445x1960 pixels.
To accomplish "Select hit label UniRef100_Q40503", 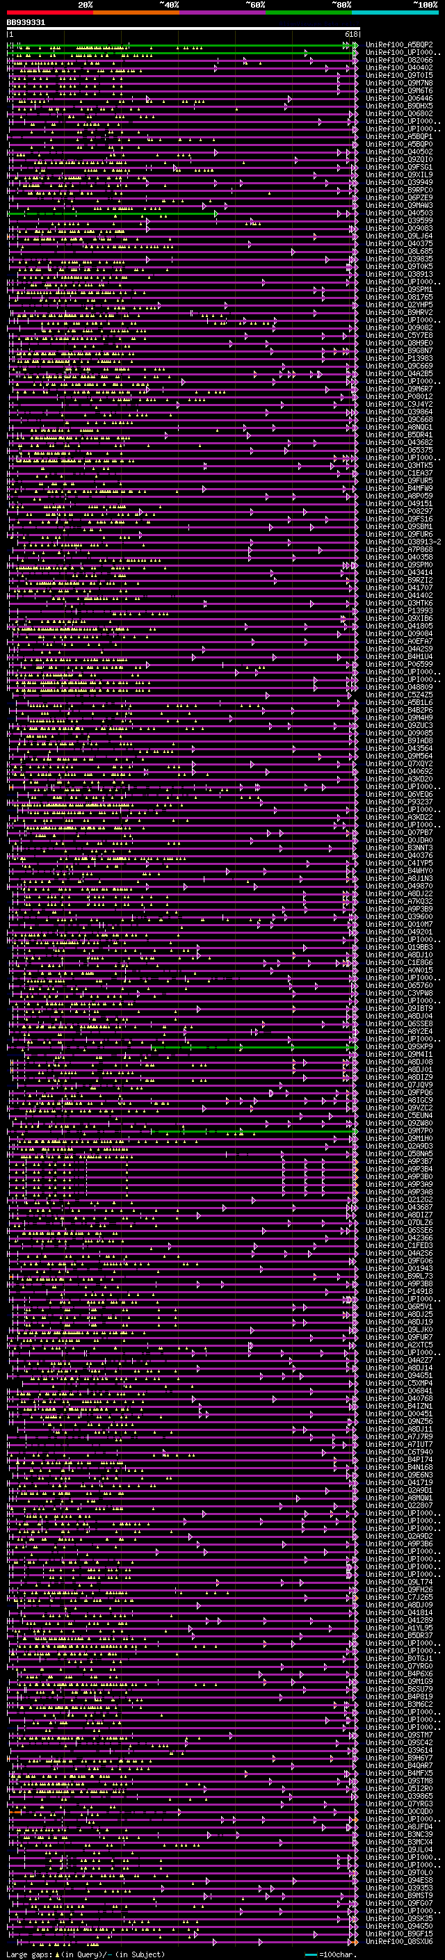I will click(399, 212).
